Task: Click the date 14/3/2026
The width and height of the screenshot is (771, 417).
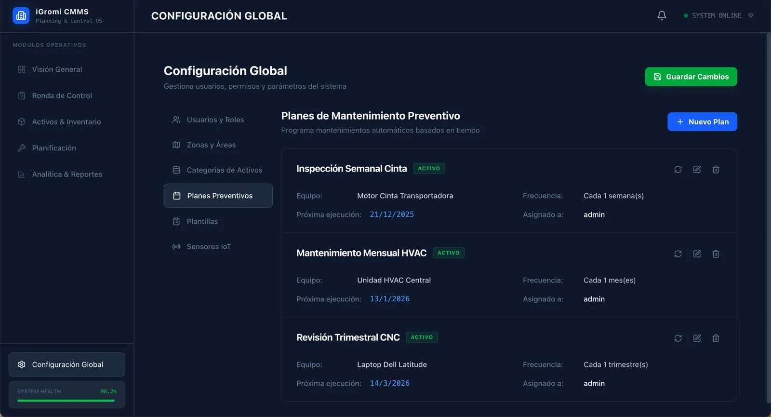Action: 390,383
